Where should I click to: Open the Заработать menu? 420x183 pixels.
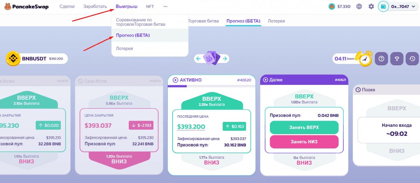[95, 7]
